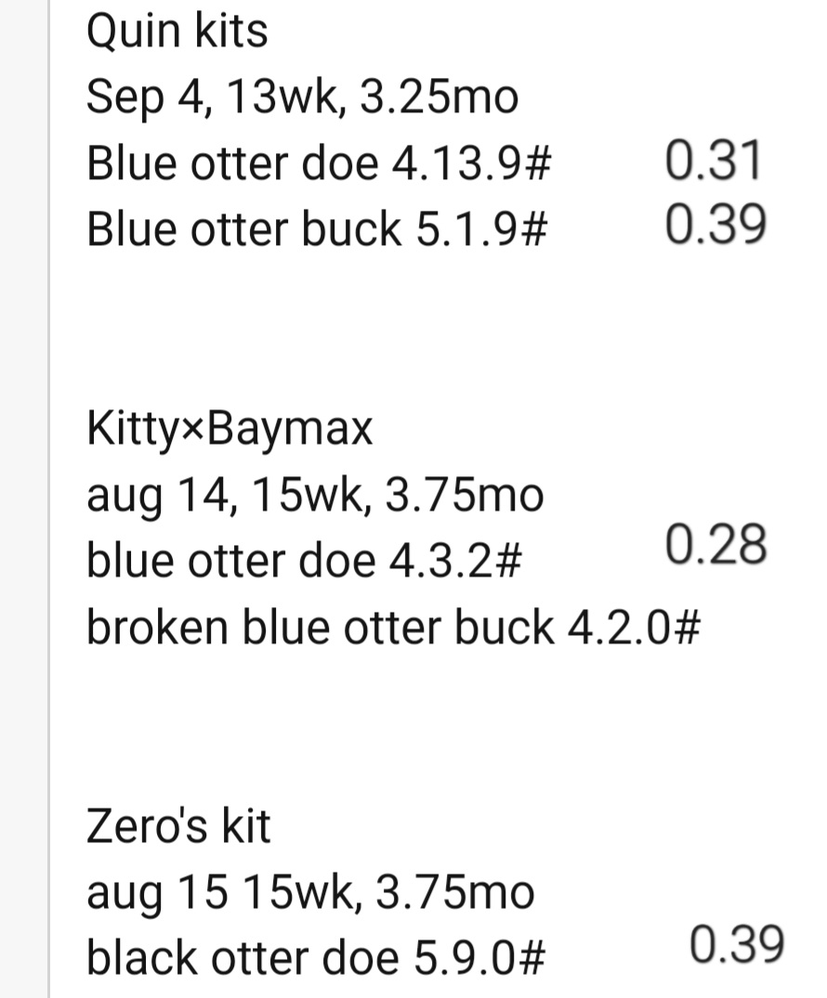
Task: Click 'Blue otter doe 4.13.9#' line
Action: pos(319,163)
